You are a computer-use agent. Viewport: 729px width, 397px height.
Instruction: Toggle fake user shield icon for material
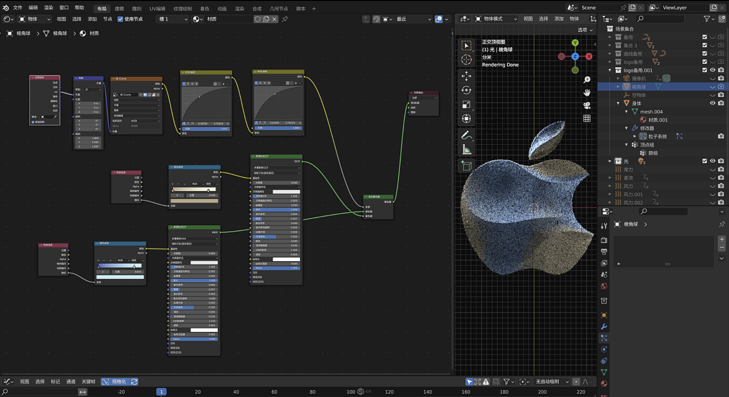click(258, 19)
